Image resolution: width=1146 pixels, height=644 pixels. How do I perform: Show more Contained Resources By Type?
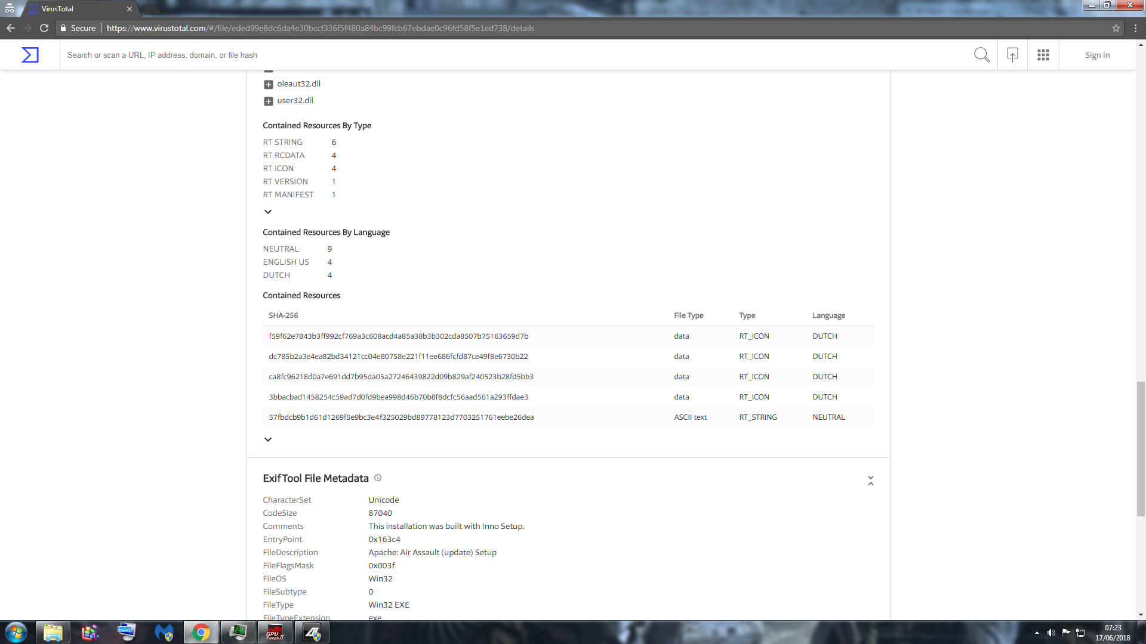click(x=268, y=212)
